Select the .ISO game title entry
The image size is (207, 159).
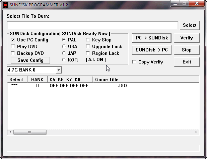click(122, 86)
